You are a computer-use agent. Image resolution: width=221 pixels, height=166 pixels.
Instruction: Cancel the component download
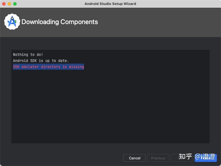point(135,158)
